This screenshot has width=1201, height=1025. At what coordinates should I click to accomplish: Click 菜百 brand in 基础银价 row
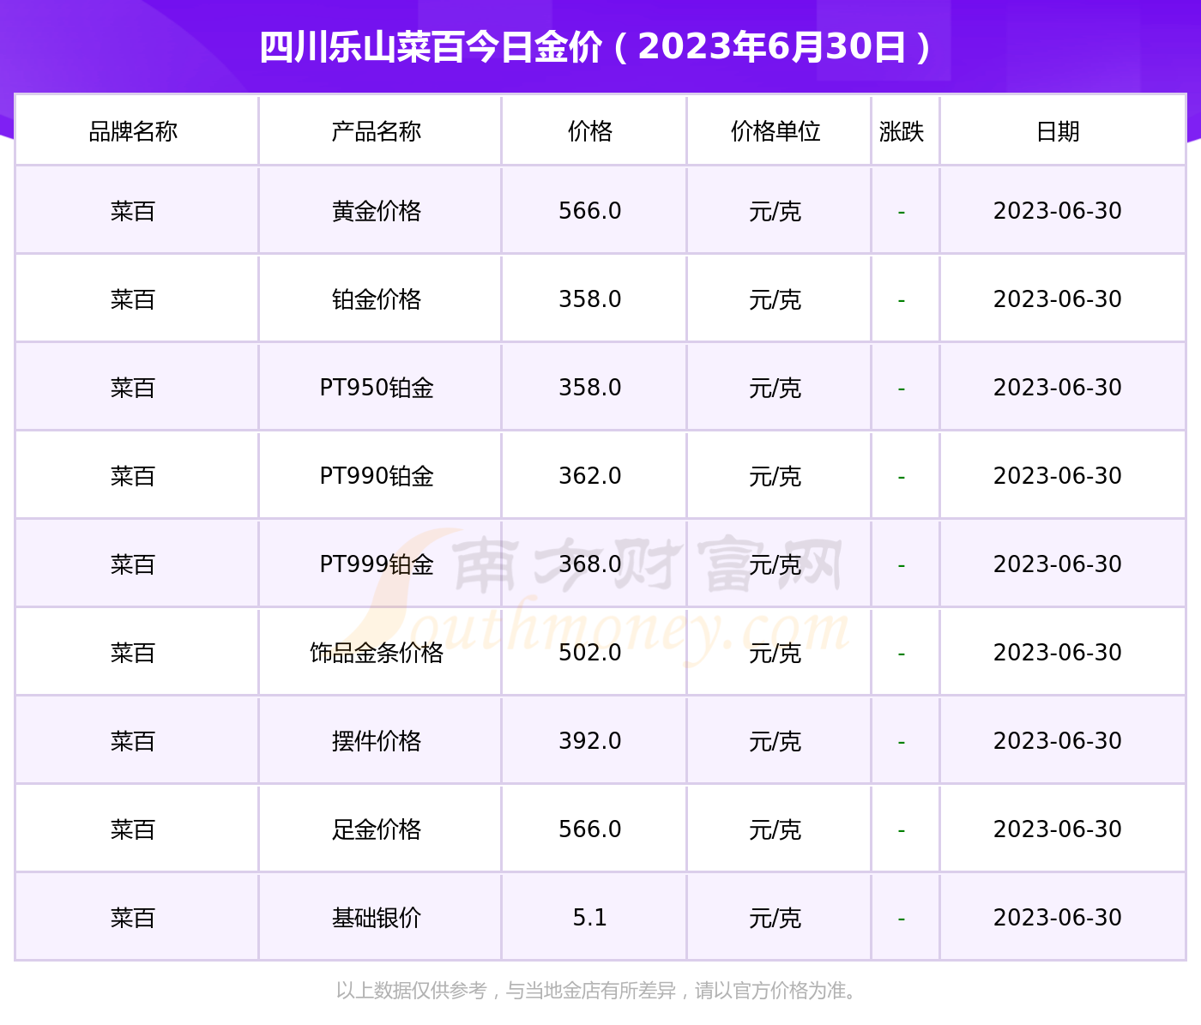[133, 918]
